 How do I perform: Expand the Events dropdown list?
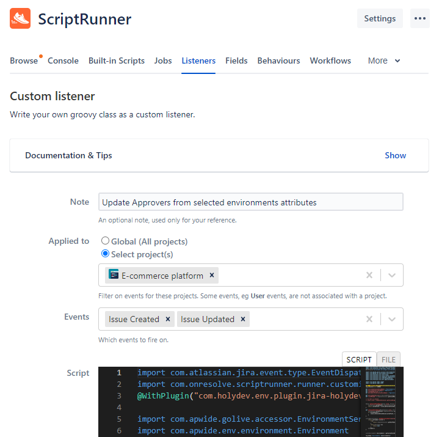point(392,319)
